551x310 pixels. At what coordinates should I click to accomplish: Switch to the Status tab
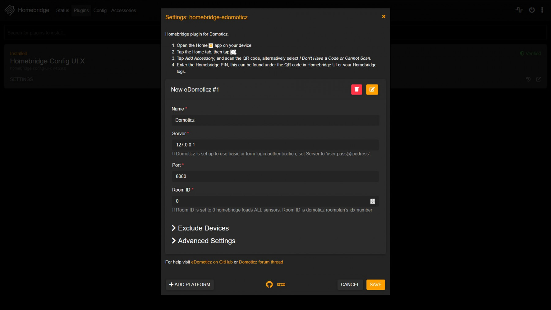pyautogui.click(x=62, y=10)
